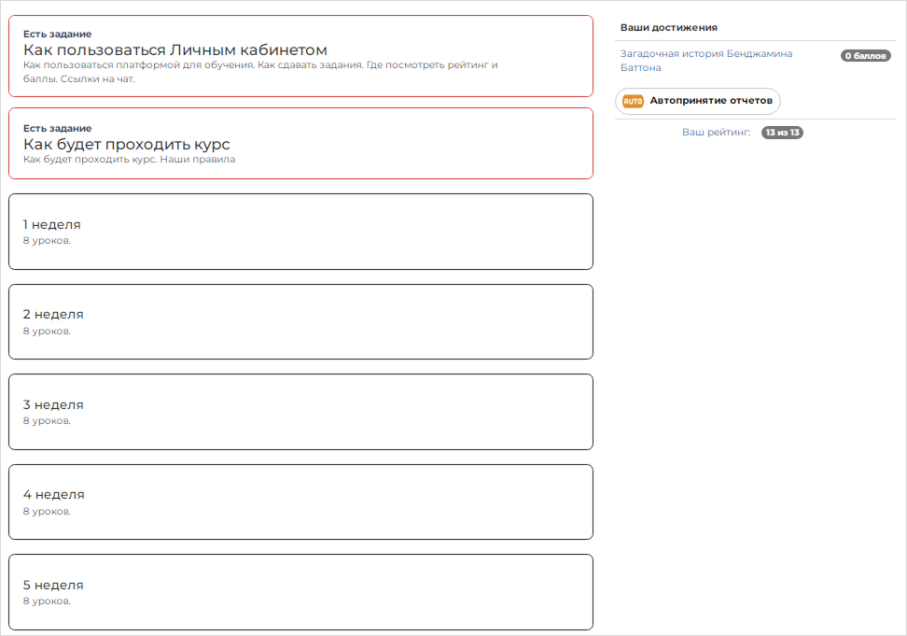Click "8 уроков" under 5 неделя
Viewport: 907px width, 636px height.
click(47, 601)
